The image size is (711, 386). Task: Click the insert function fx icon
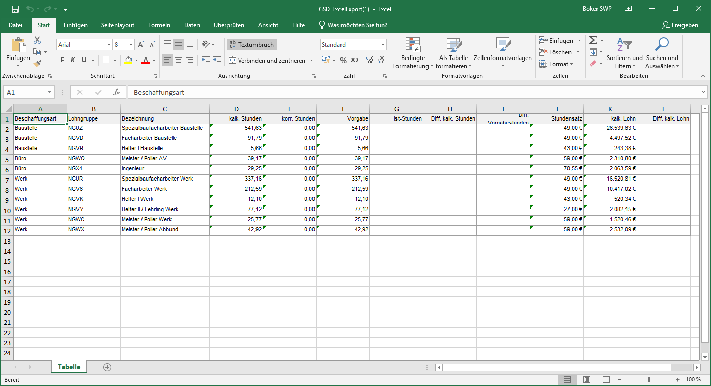pos(116,92)
